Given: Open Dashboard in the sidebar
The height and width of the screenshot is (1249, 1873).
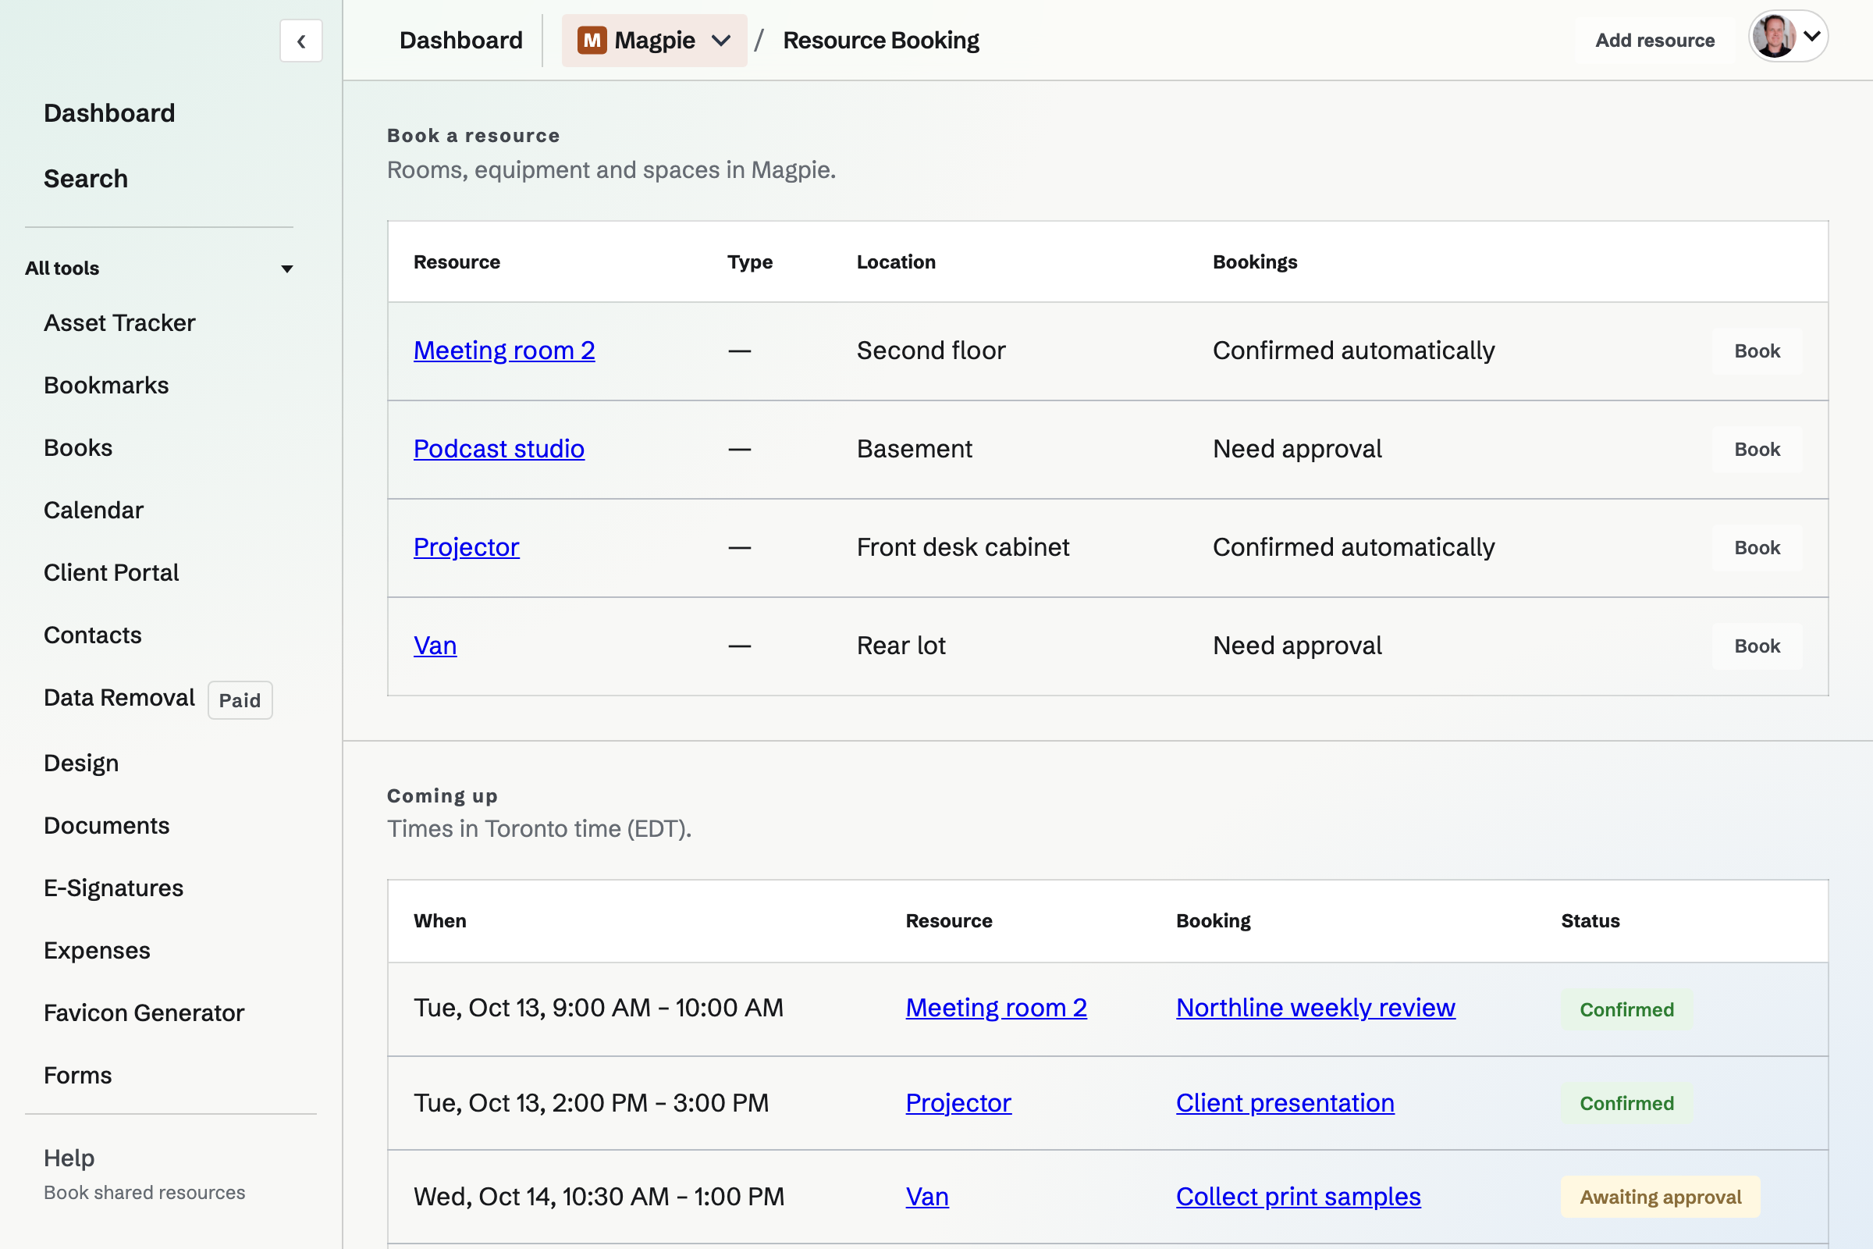Looking at the screenshot, I should tap(109, 113).
